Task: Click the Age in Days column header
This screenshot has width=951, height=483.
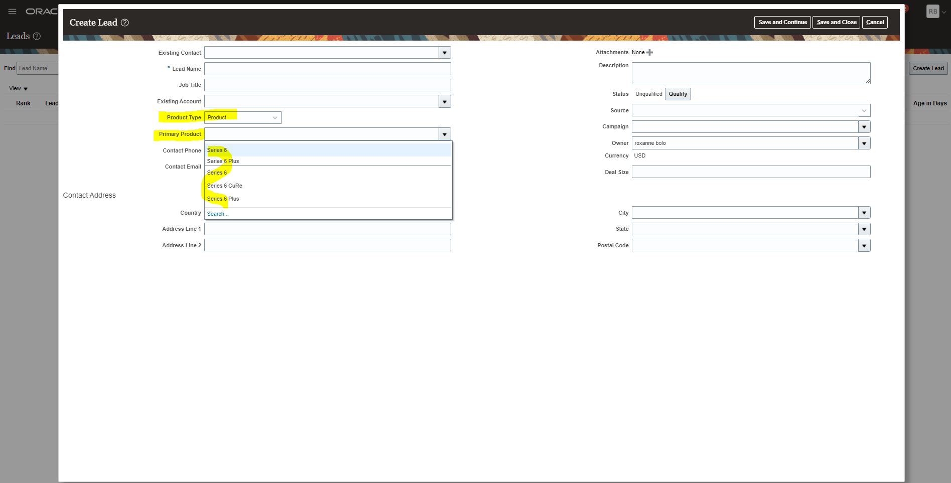Action: (x=930, y=103)
